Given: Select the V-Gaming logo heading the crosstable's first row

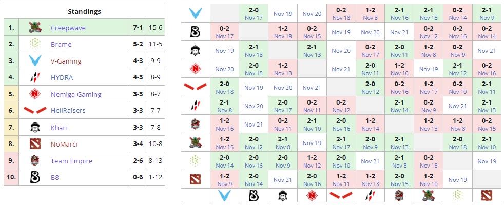Looking at the screenshot, I should coord(196,13).
